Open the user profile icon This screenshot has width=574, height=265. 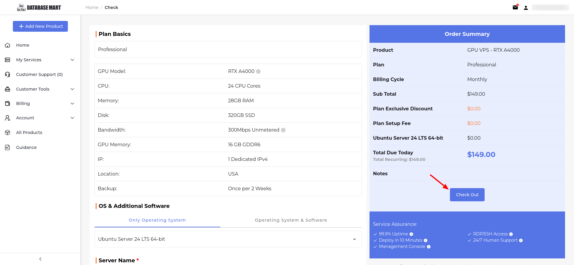click(526, 8)
